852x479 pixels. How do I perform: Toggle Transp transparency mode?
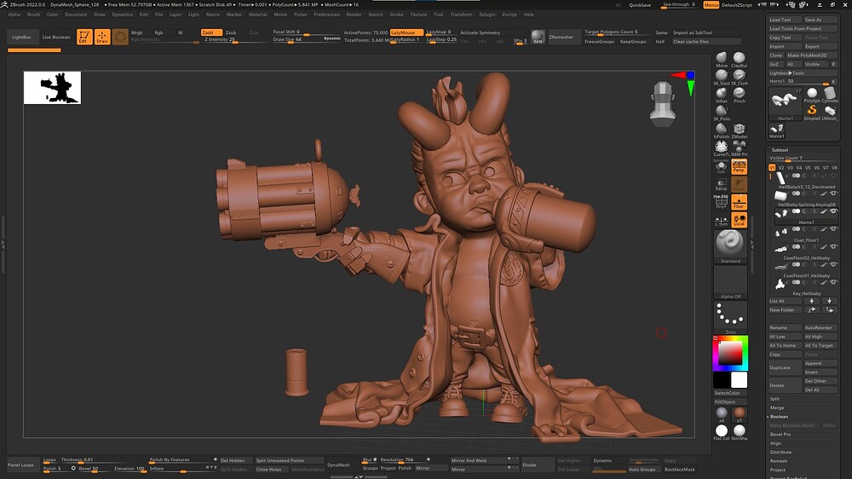722,184
